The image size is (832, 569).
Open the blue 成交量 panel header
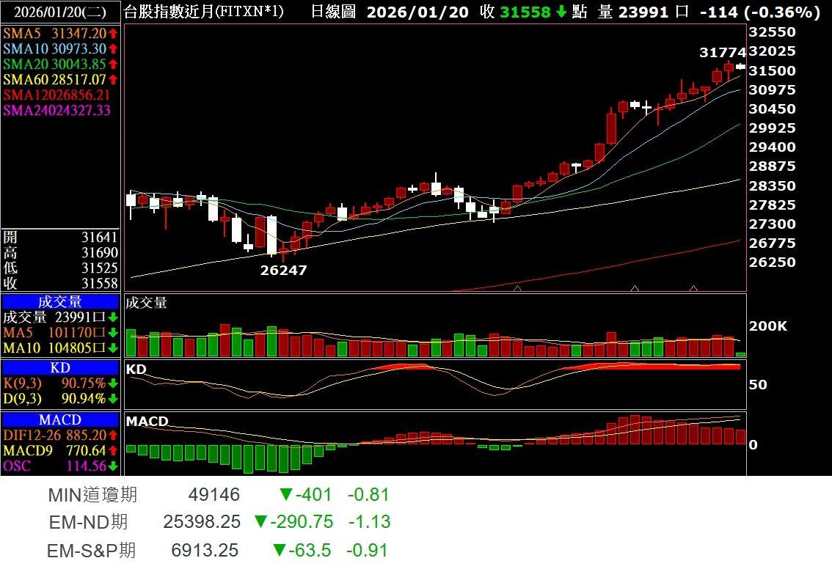pyautogui.click(x=60, y=302)
